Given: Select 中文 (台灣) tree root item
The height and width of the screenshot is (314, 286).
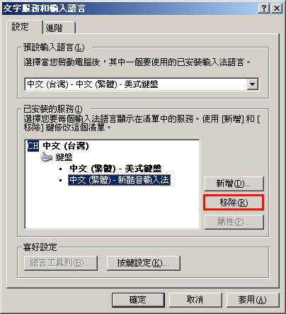Looking at the screenshot, I should pyautogui.click(x=66, y=146).
